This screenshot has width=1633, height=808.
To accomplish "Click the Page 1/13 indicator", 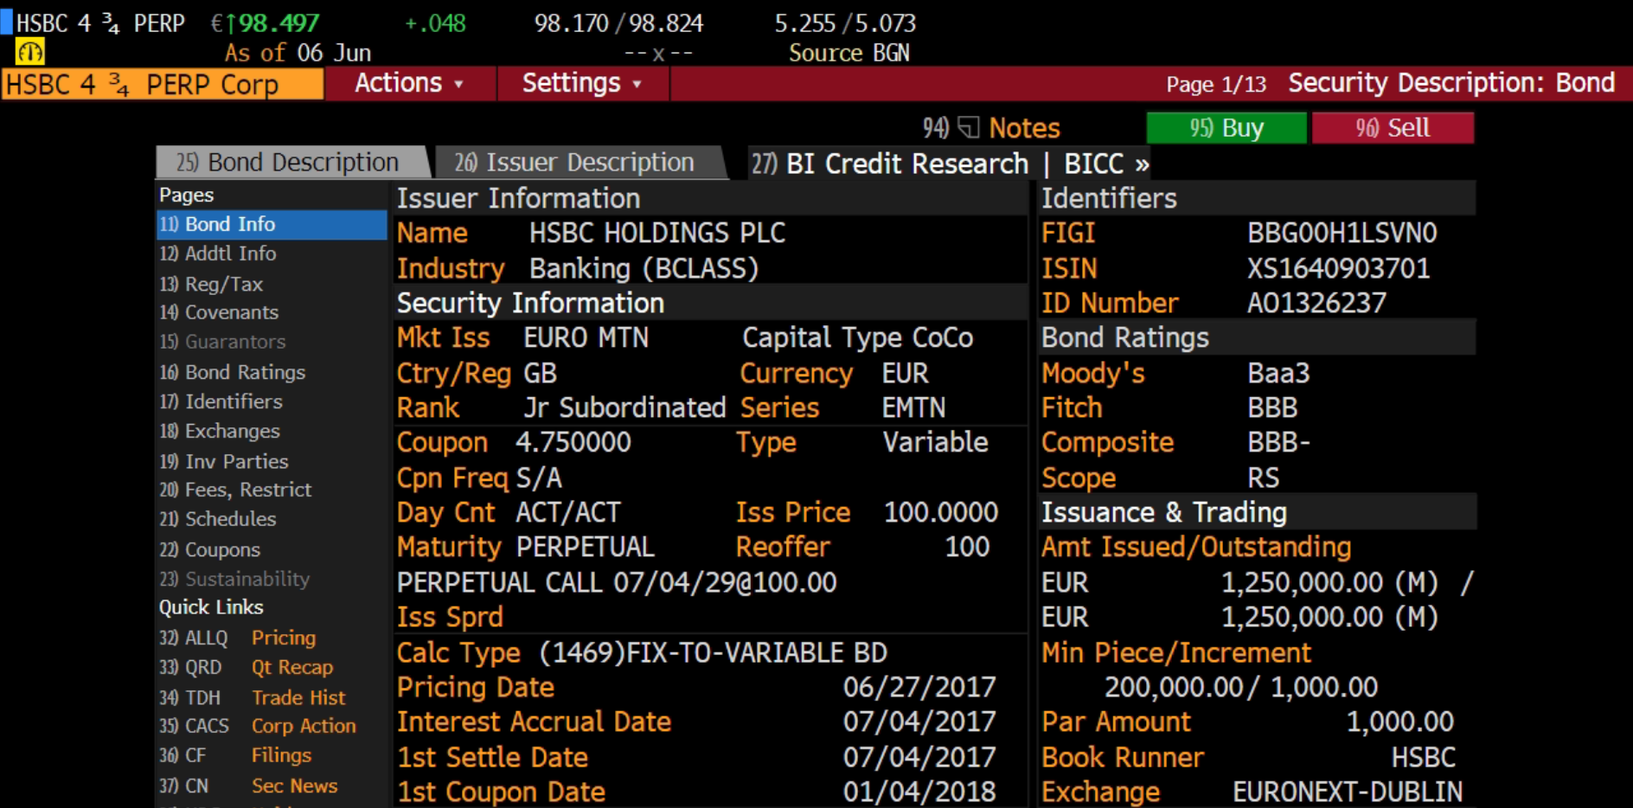I will [x=1215, y=84].
